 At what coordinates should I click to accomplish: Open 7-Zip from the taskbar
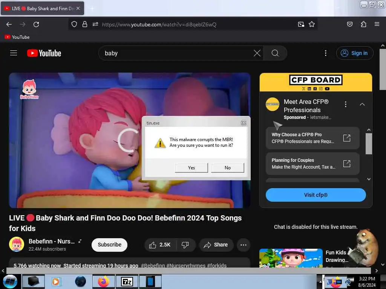(127, 281)
